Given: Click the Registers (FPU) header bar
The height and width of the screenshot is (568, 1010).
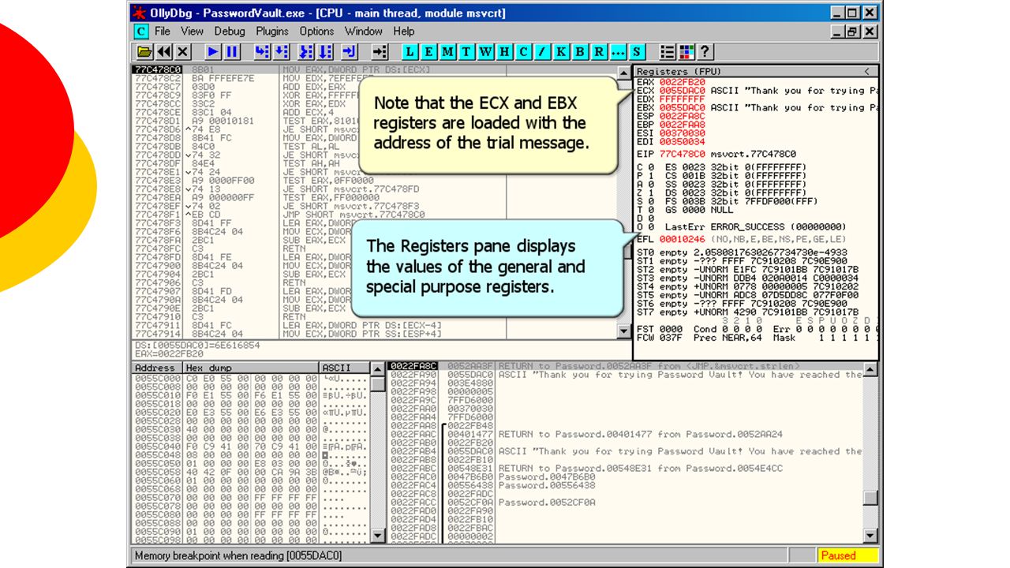Looking at the screenshot, I should (756, 71).
